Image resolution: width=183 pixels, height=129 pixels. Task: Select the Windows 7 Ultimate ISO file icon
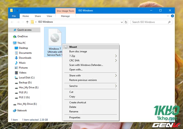point(55,37)
